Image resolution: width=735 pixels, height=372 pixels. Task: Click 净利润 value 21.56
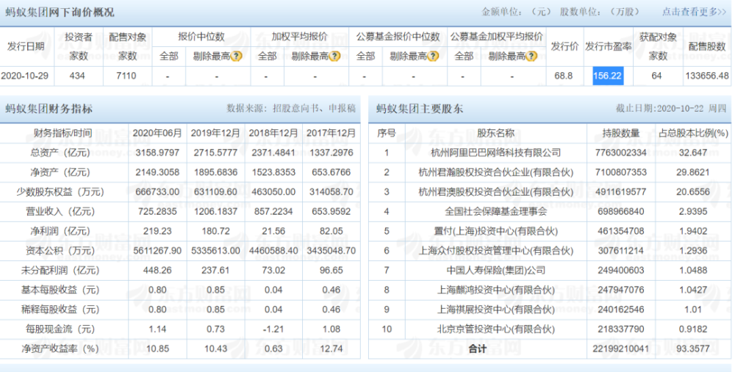273,232
